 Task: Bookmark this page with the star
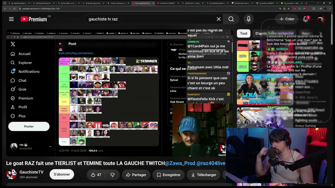pyautogui.click(x=289, y=9)
